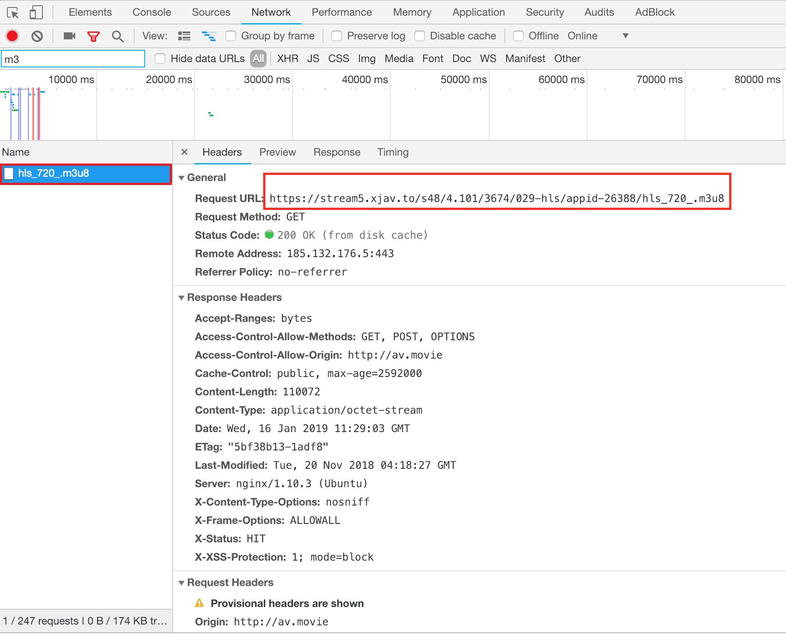The image size is (786, 635).
Task: Toggle the device toolbar icon
Action: coord(36,12)
